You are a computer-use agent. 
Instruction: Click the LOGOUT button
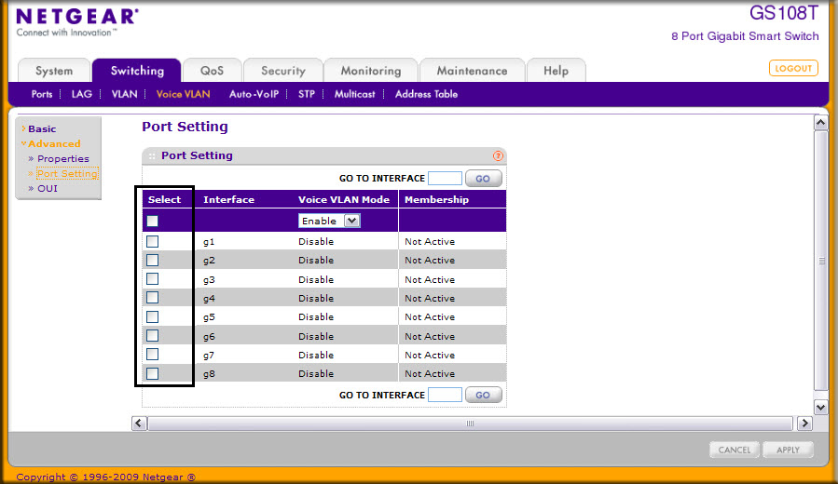(x=793, y=68)
